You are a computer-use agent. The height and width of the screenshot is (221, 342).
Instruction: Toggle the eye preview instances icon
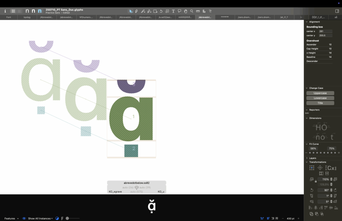tap(24, 218)
